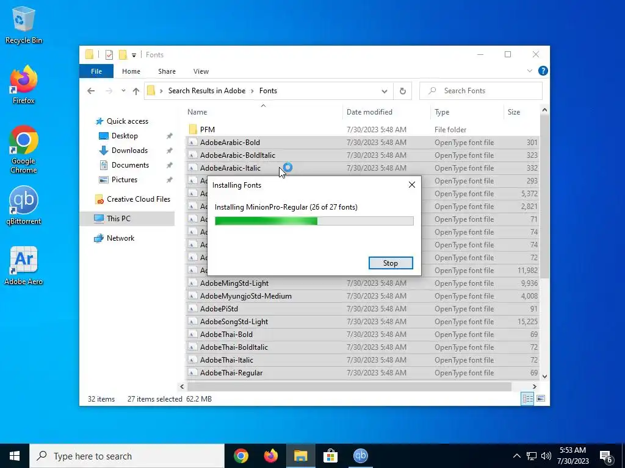Click Search Results in Adobe breadcrumb
The height and width of the screenshot is (468, 625).
point(207,91)
